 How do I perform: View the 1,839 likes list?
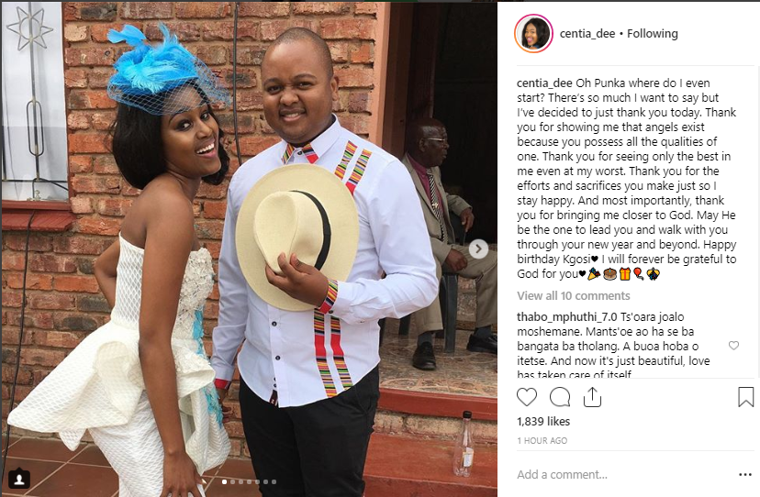click(543, 422)
